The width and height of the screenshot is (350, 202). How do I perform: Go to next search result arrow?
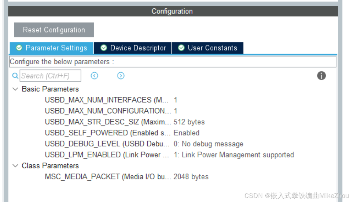(x=121, y=76)
